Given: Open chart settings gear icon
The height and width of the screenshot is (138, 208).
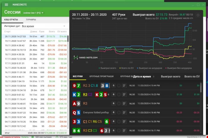Looking at the screenshot, I should (198, 15).
